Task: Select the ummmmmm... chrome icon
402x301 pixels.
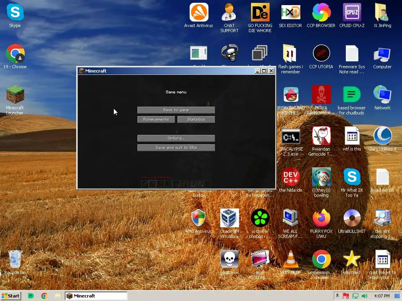Action: pyautogui.click(x=321, y=265)
